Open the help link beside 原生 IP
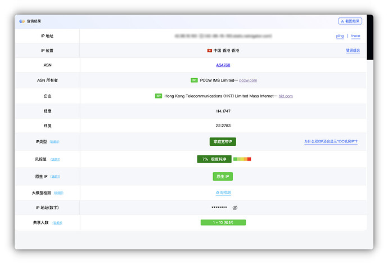Viewport: 388px width, 264px height. click(x=55, y=177)
